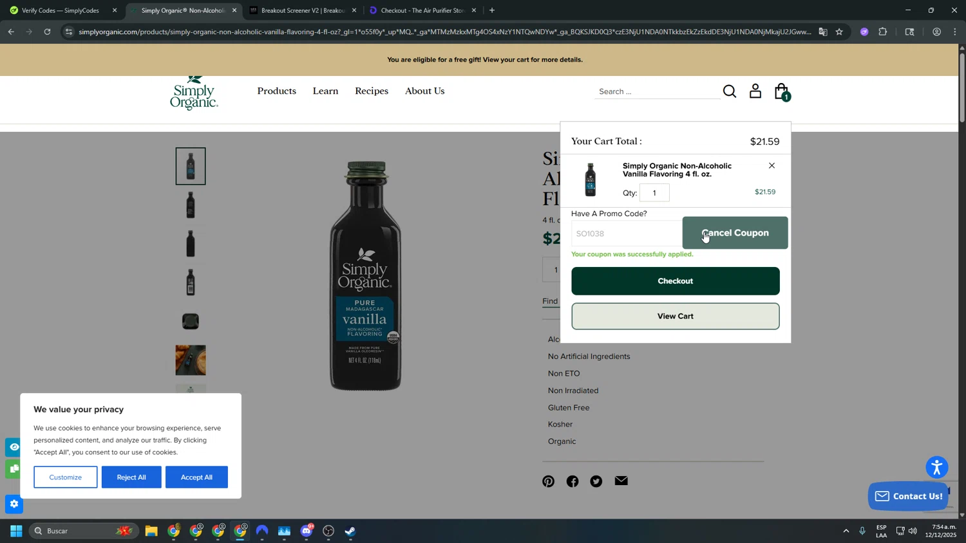Show hidden system tray icons
966x543 pixels.
pos(846,531)
